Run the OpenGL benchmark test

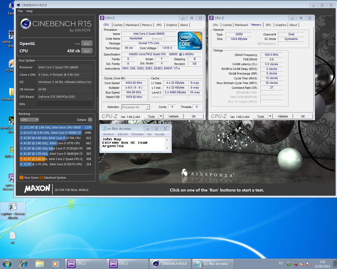(87, 44)
